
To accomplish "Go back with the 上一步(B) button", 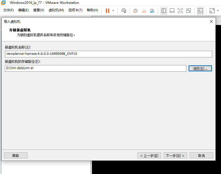I will pyautogui.click(x=149, y=155).
